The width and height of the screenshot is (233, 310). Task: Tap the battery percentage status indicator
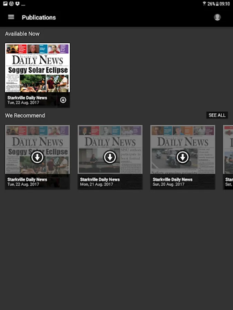211,4
